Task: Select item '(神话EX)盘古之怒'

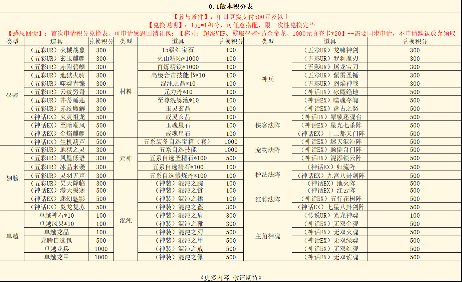Action: [330, 108]
